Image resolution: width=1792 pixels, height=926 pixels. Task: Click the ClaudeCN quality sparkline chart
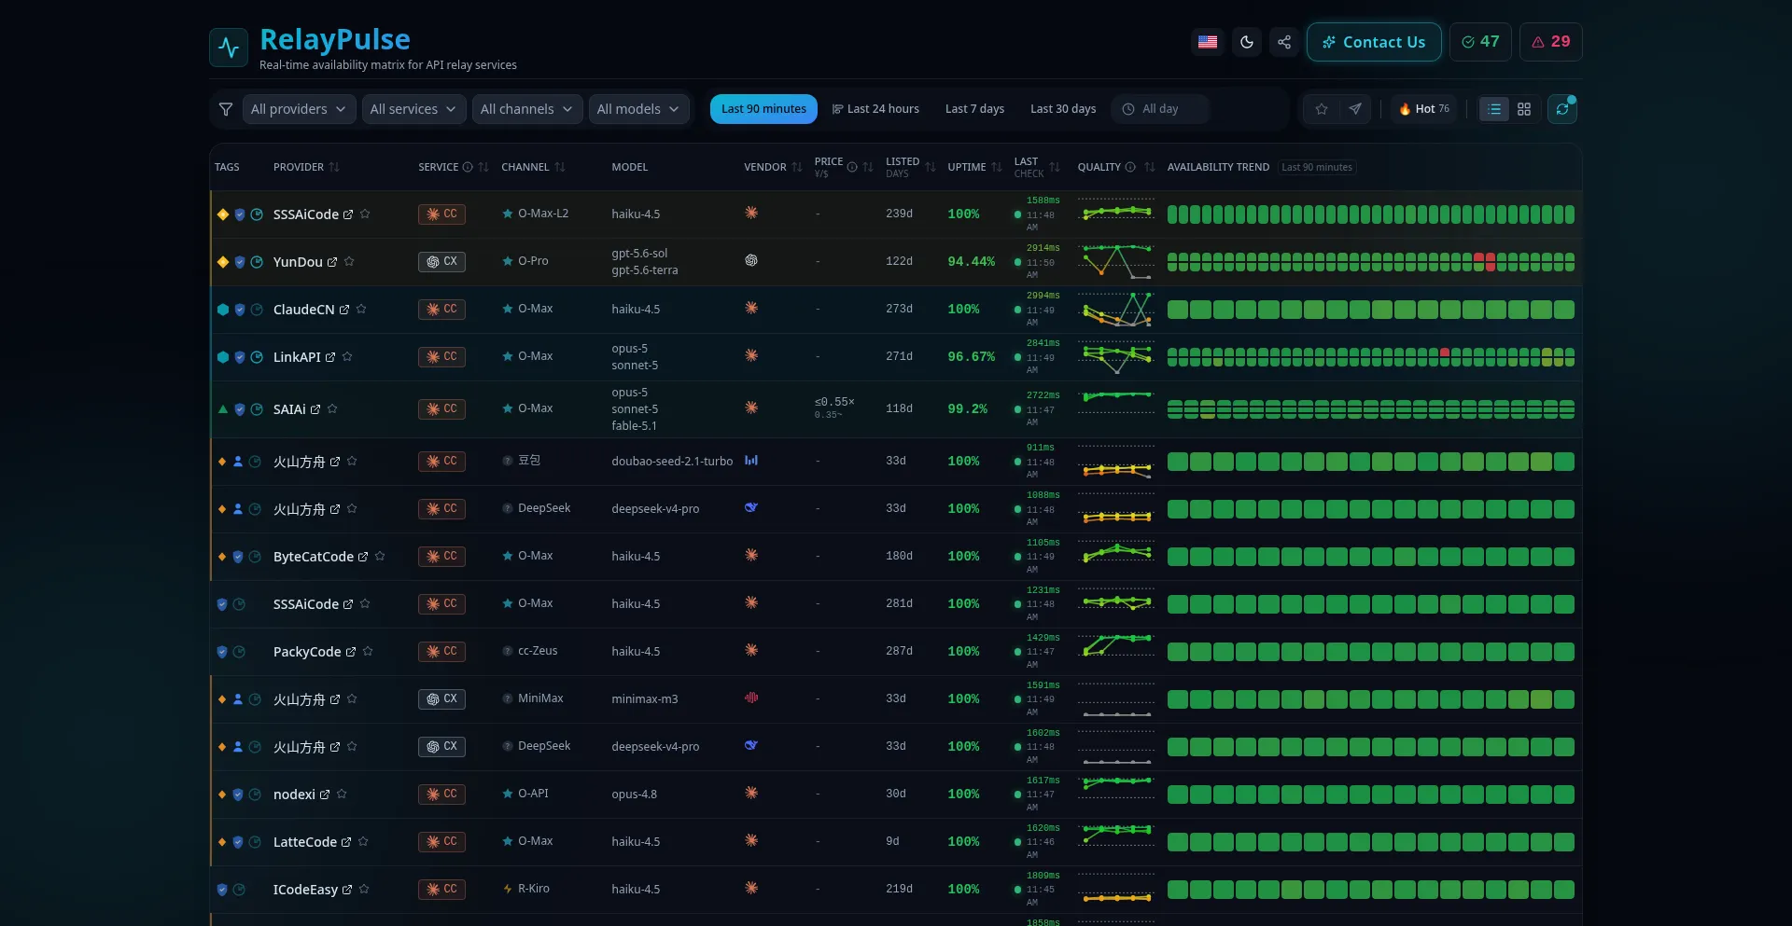pos(1116,310)
